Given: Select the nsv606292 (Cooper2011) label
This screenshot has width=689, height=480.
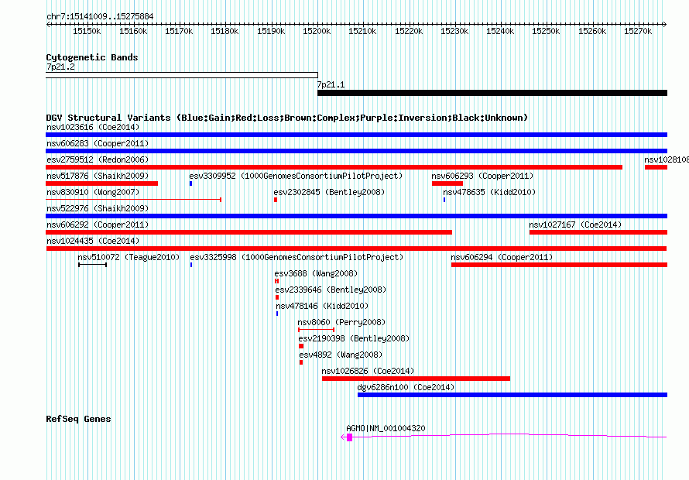Looking at the screenshot, I should (98, 225).
